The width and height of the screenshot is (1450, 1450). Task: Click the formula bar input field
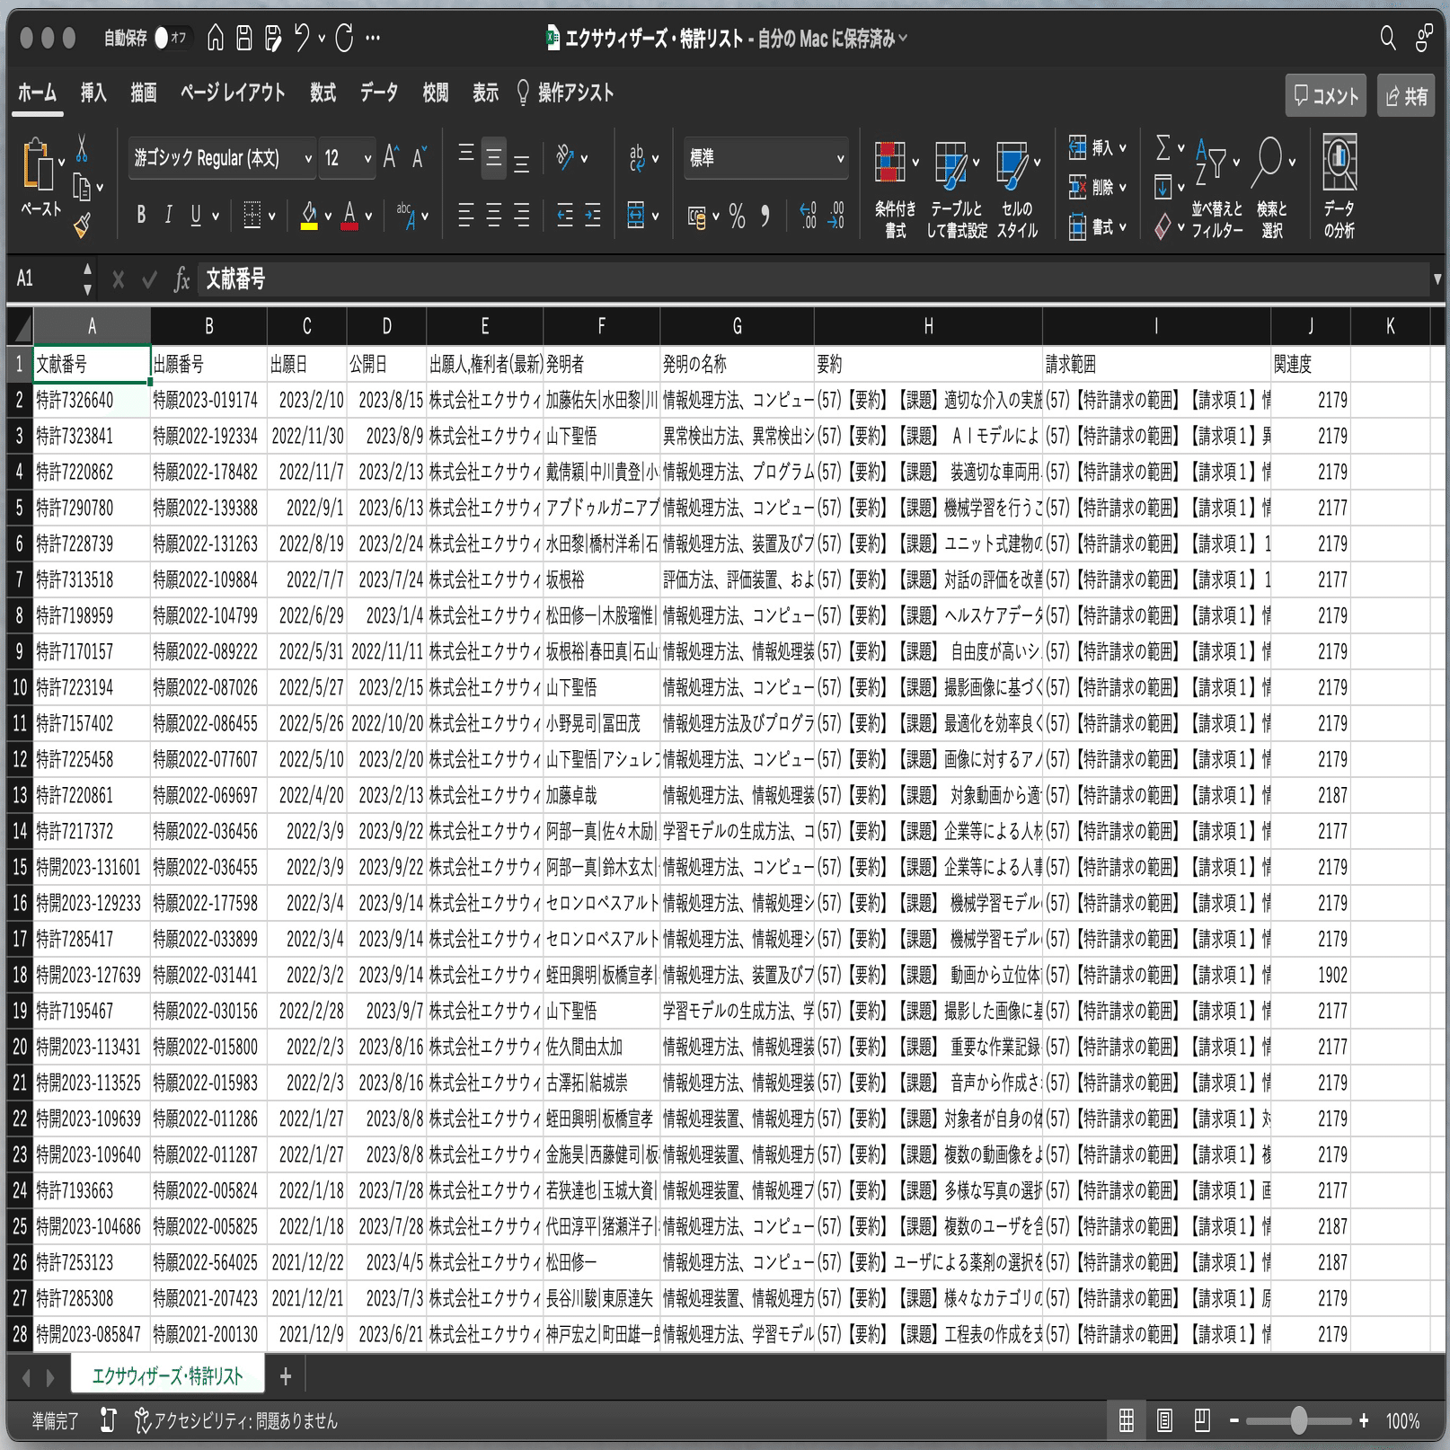point(813,279)
